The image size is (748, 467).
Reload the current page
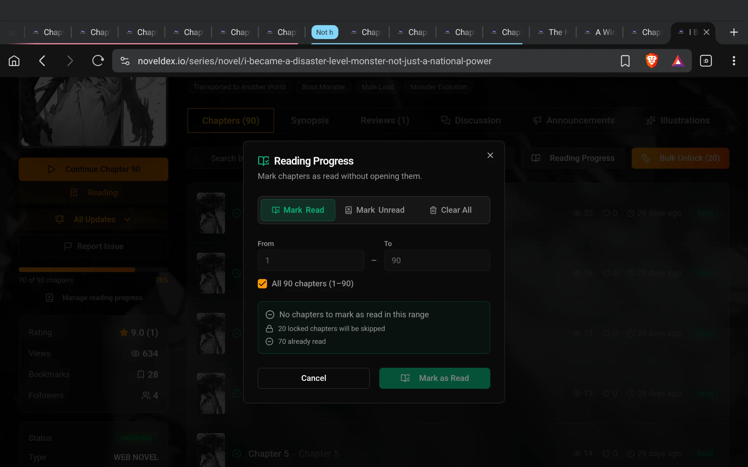click(x=98, y=61)
